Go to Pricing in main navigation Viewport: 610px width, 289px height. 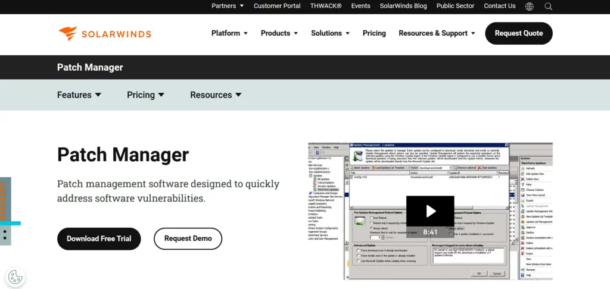(374, 33)
